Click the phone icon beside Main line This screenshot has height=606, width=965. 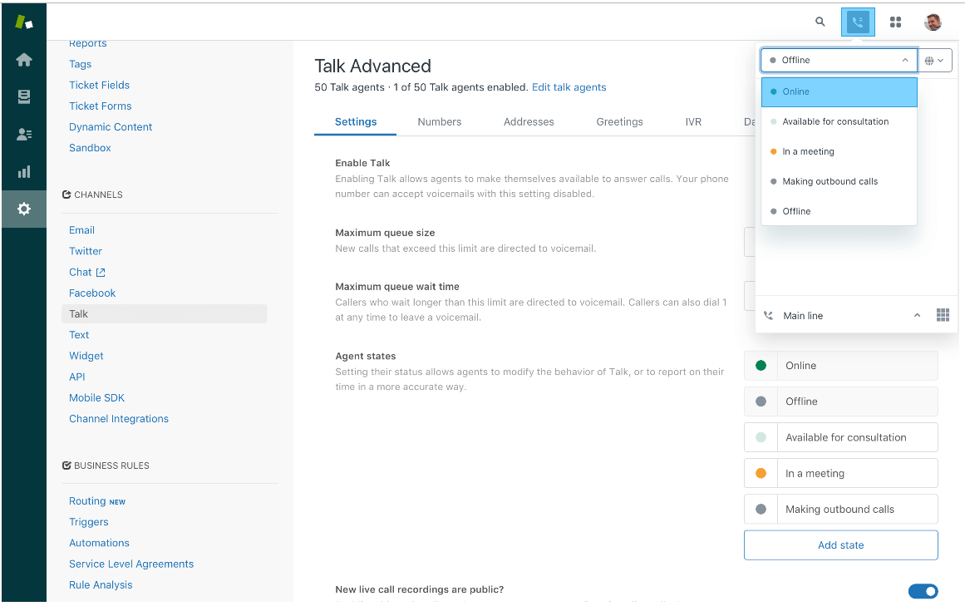coord(768,316)
